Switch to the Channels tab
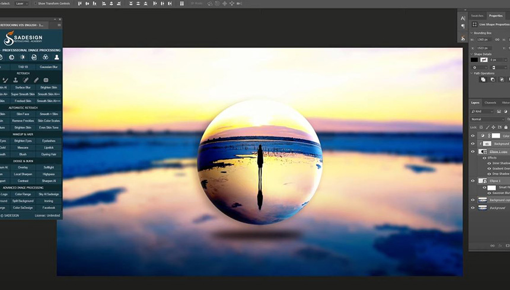This screenshot has width=510, height=290. 490,103
